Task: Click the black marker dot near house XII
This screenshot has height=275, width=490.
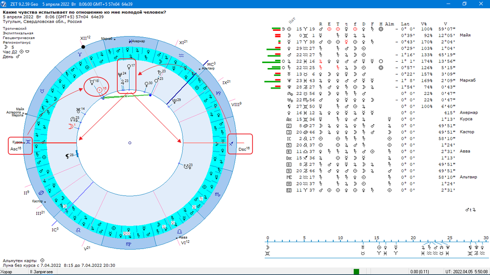Action: point(83,47)
